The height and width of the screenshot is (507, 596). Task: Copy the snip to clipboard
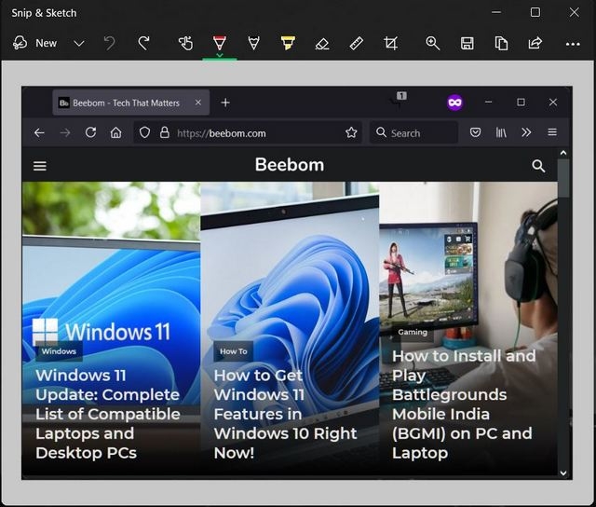(x=501, y=43)
